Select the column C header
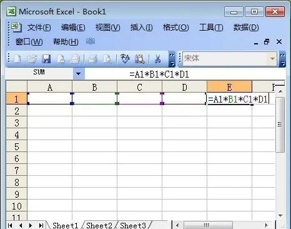Screen dimensions: 291x229 click(139, 87)
